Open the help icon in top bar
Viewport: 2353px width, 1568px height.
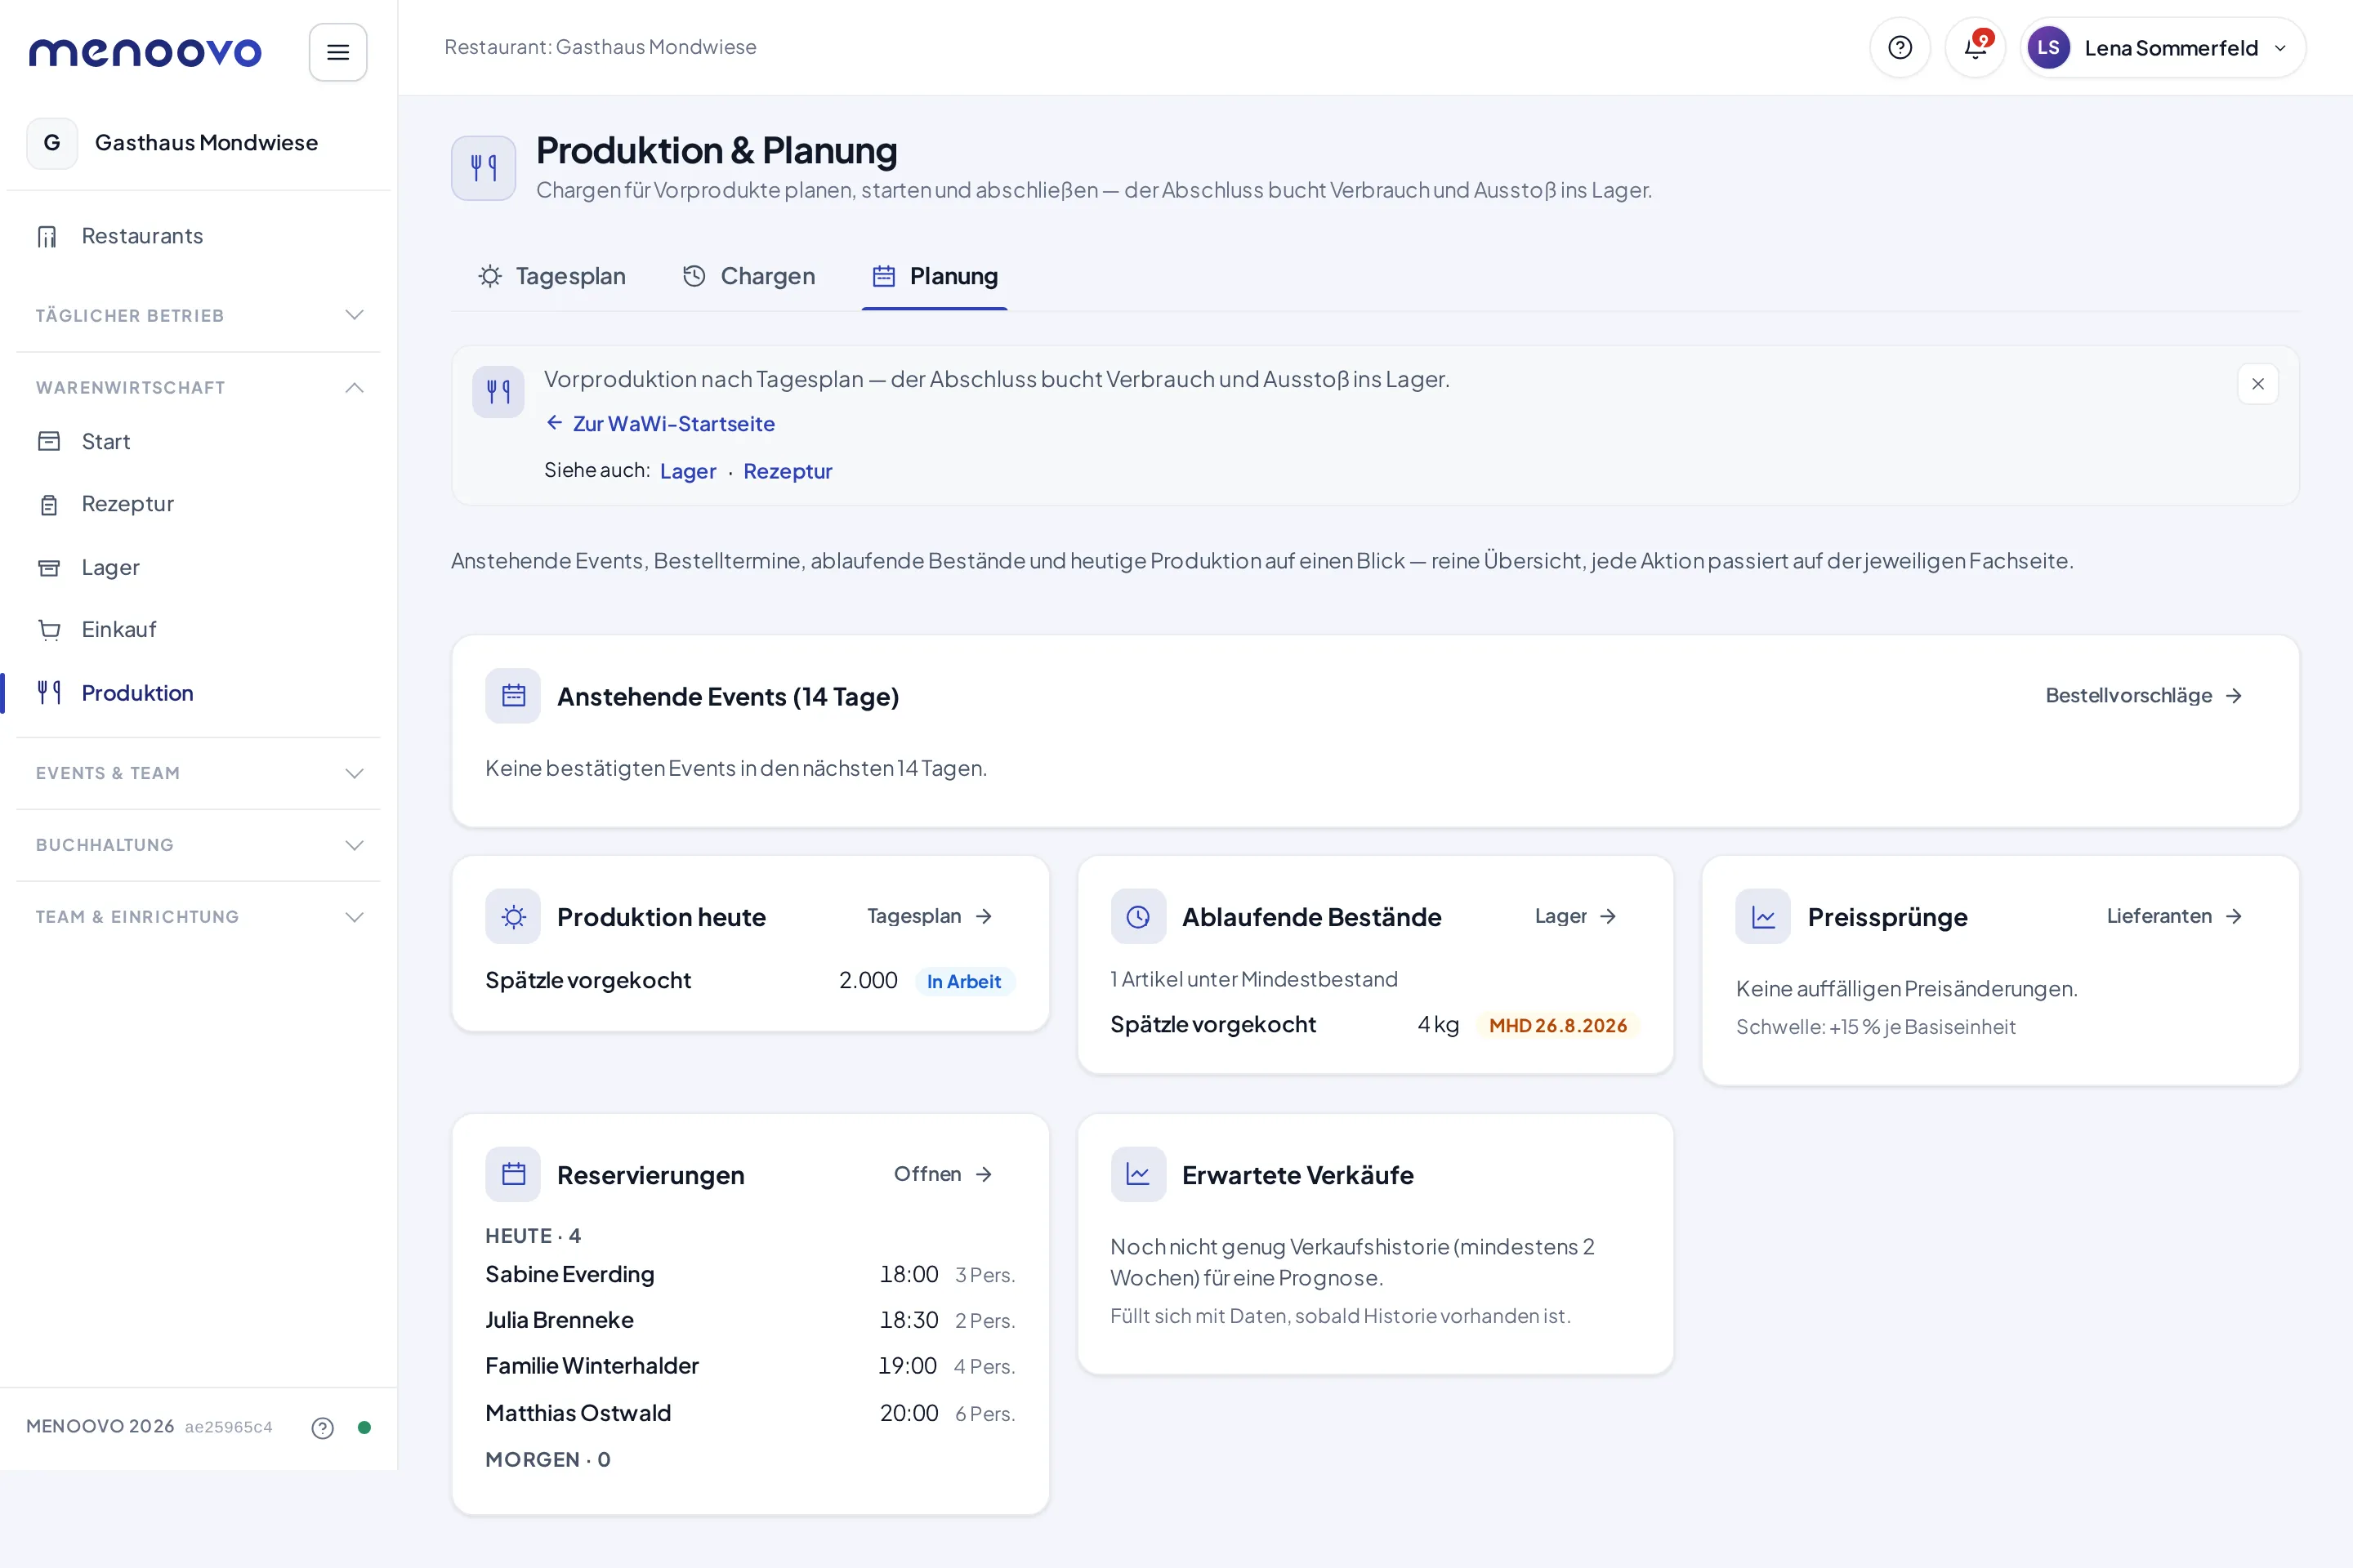1900,47
